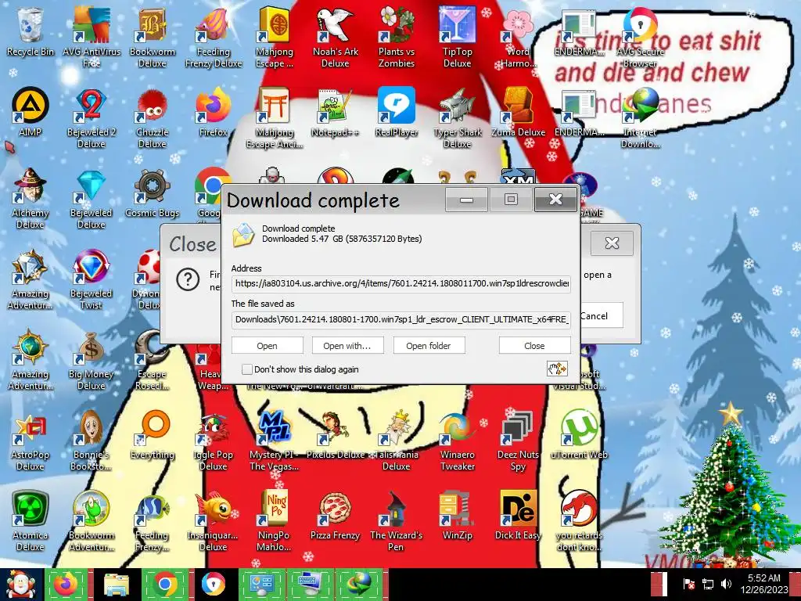Open the Recycle Bin desktop icon

(31, 31)
